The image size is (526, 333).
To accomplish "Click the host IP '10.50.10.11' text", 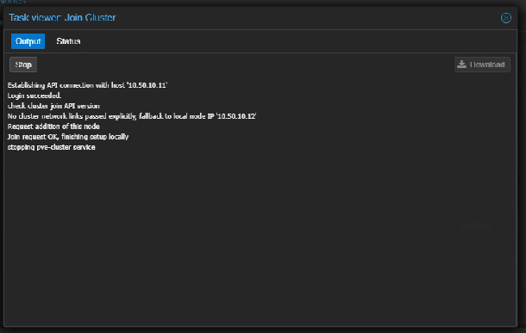I will pos(147,85).
